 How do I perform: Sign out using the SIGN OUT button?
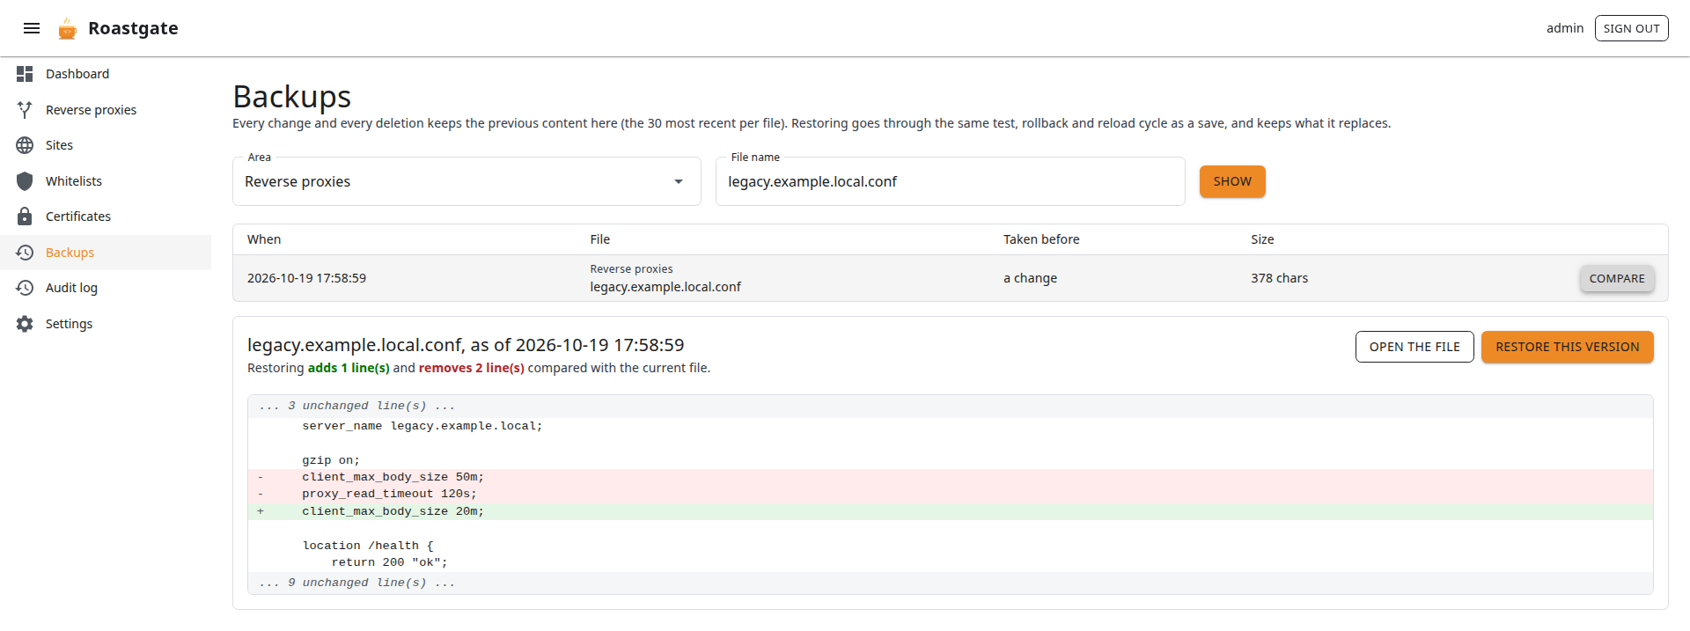[1631, 28]
